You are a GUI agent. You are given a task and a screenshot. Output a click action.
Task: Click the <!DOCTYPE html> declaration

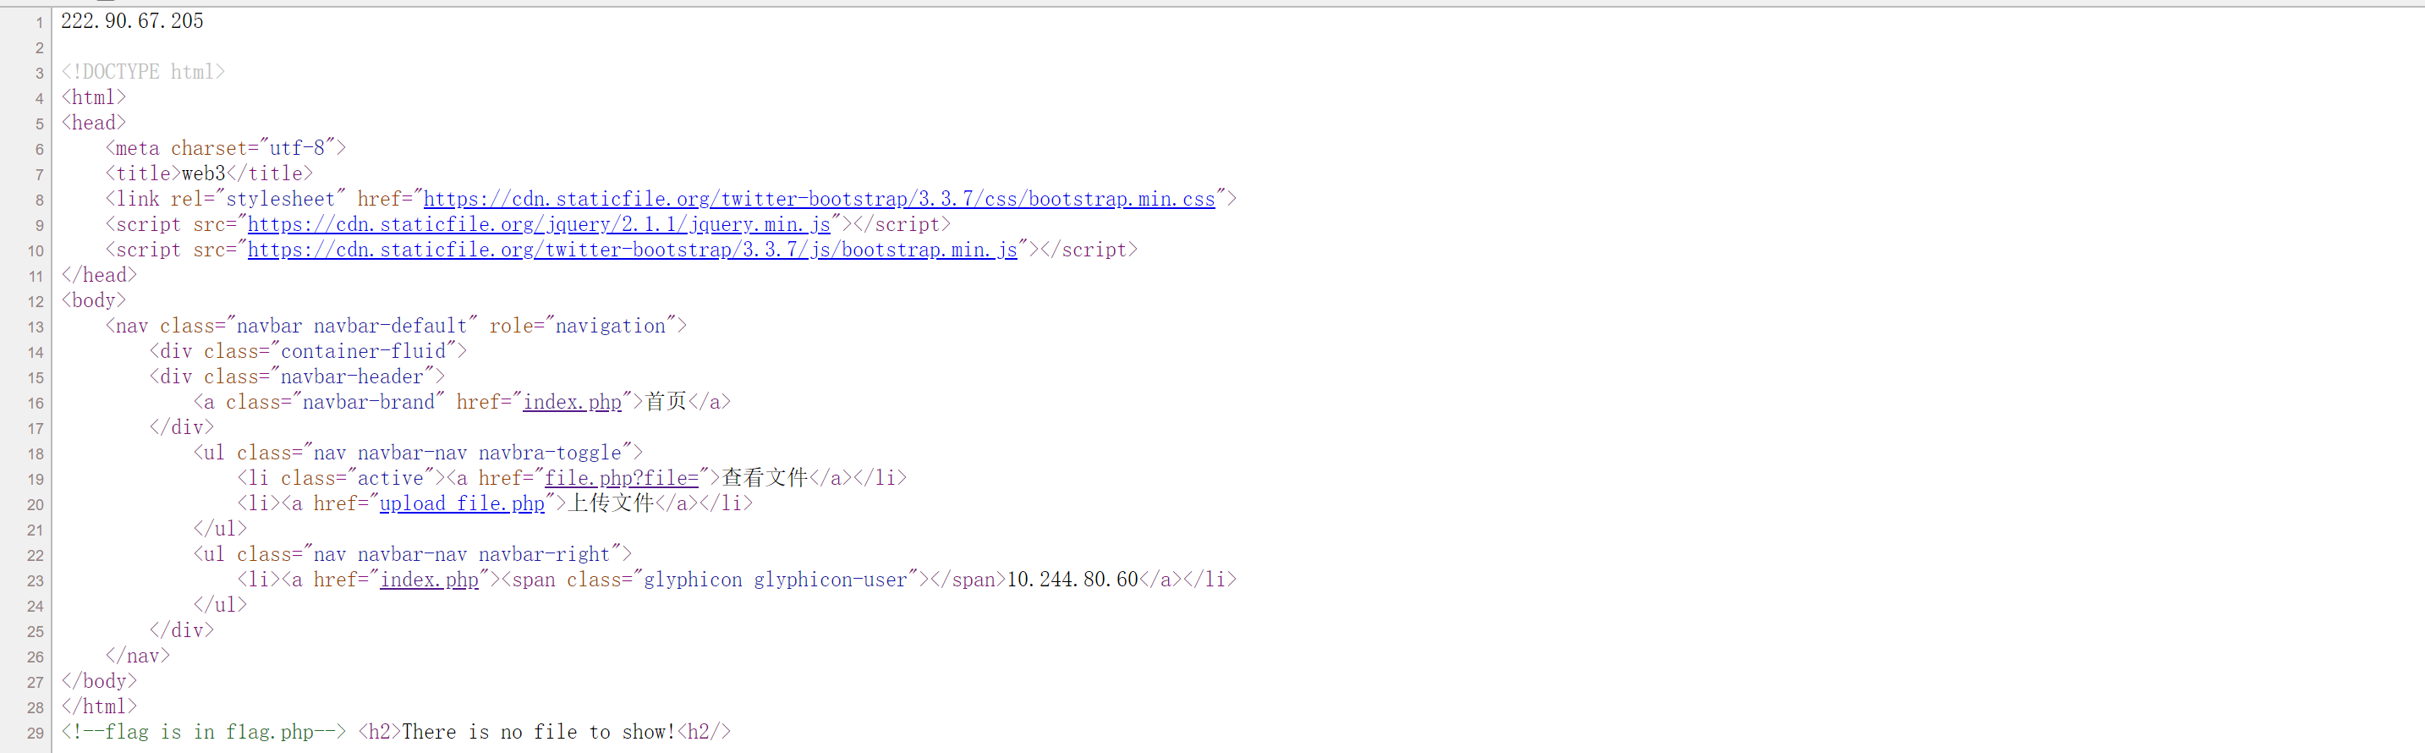143,72
